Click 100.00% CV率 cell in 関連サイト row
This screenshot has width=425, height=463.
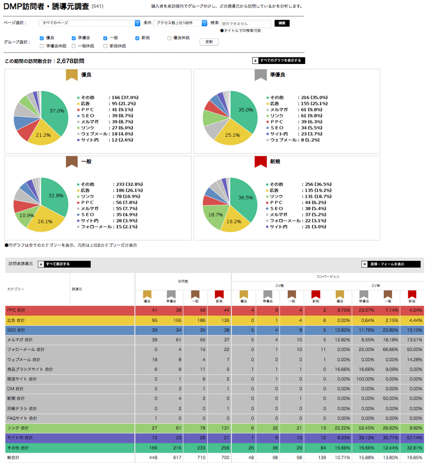(x=365, y=379)
